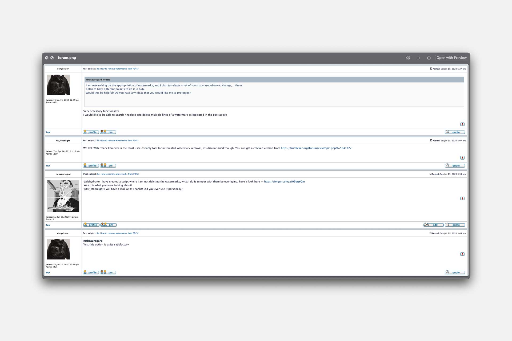The height and width of the screenshot is (341, 512).
Task: Click the Rotate icon in Quick Look toolbar
Action: (418, 58)
